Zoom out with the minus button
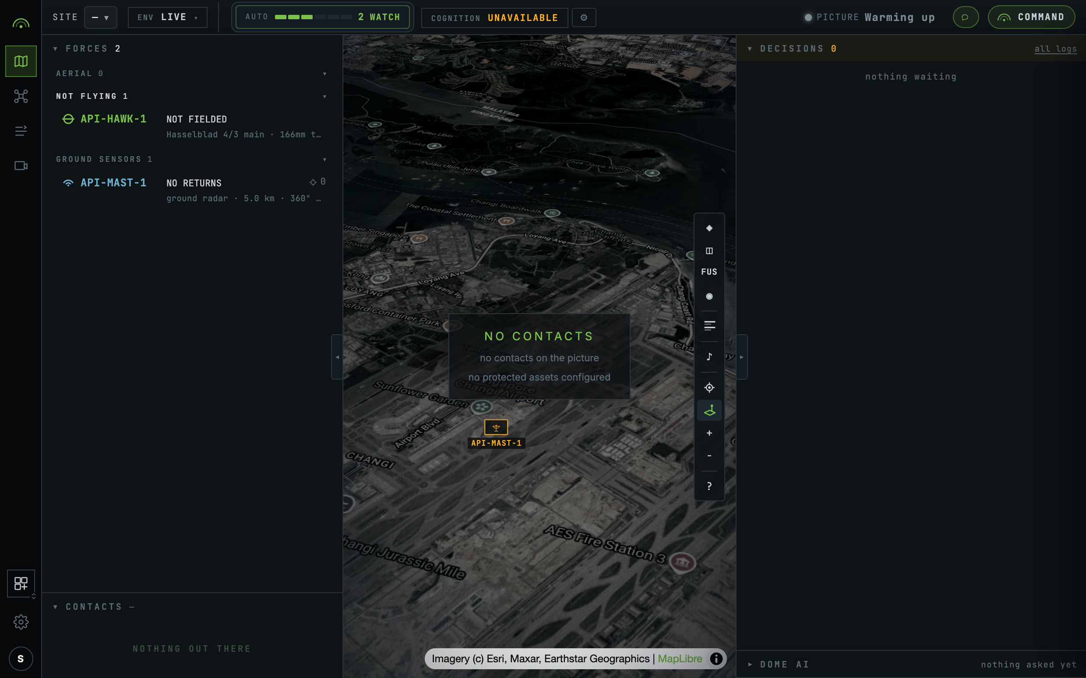This screenshot has width=1086, height=678. 709,456
